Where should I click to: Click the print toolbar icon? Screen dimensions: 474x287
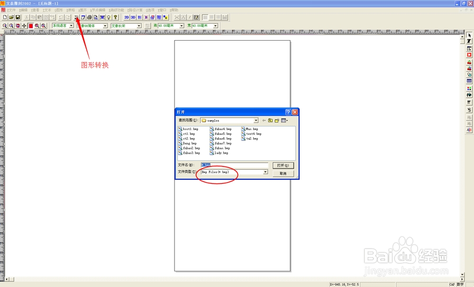90,17
